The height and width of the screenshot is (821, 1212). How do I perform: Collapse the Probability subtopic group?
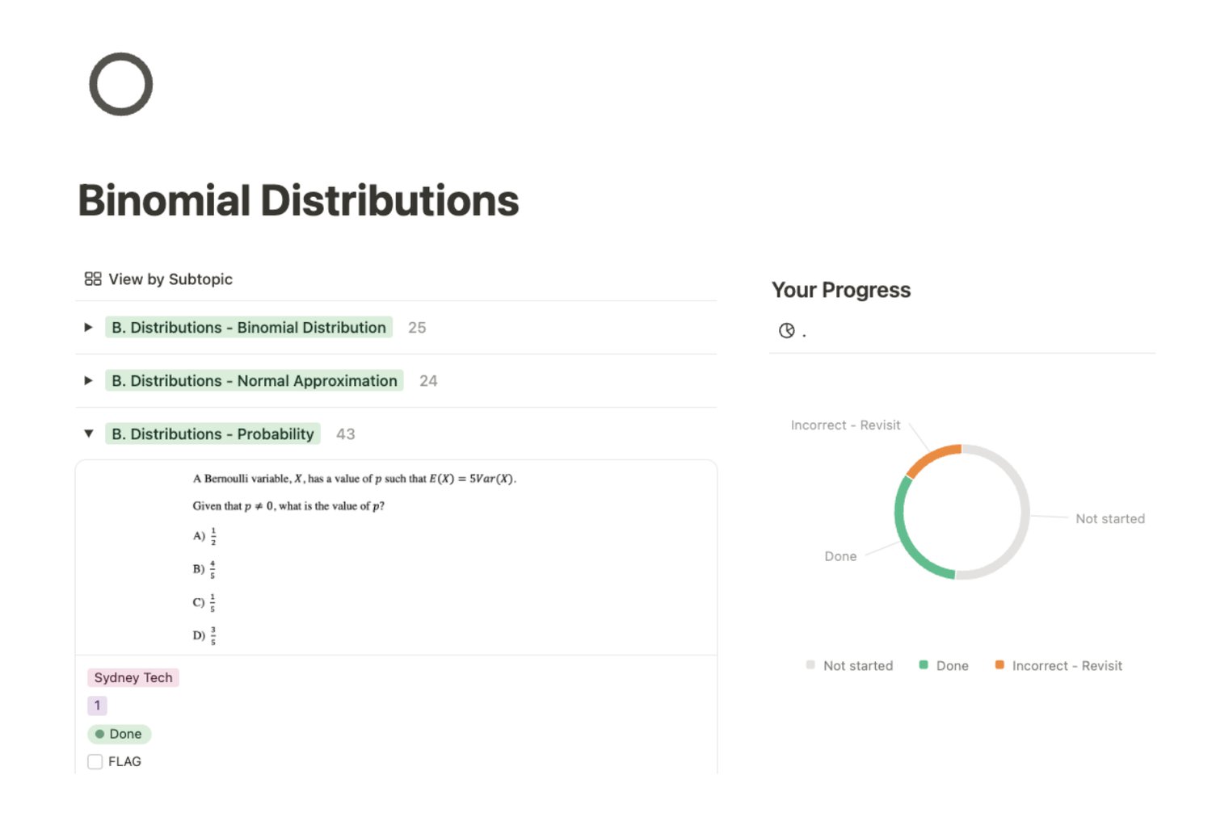[x=88, y=434]
